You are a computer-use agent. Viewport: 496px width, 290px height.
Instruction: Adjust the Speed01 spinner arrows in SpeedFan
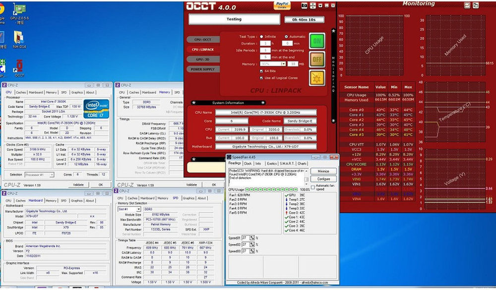click(253, 238)
